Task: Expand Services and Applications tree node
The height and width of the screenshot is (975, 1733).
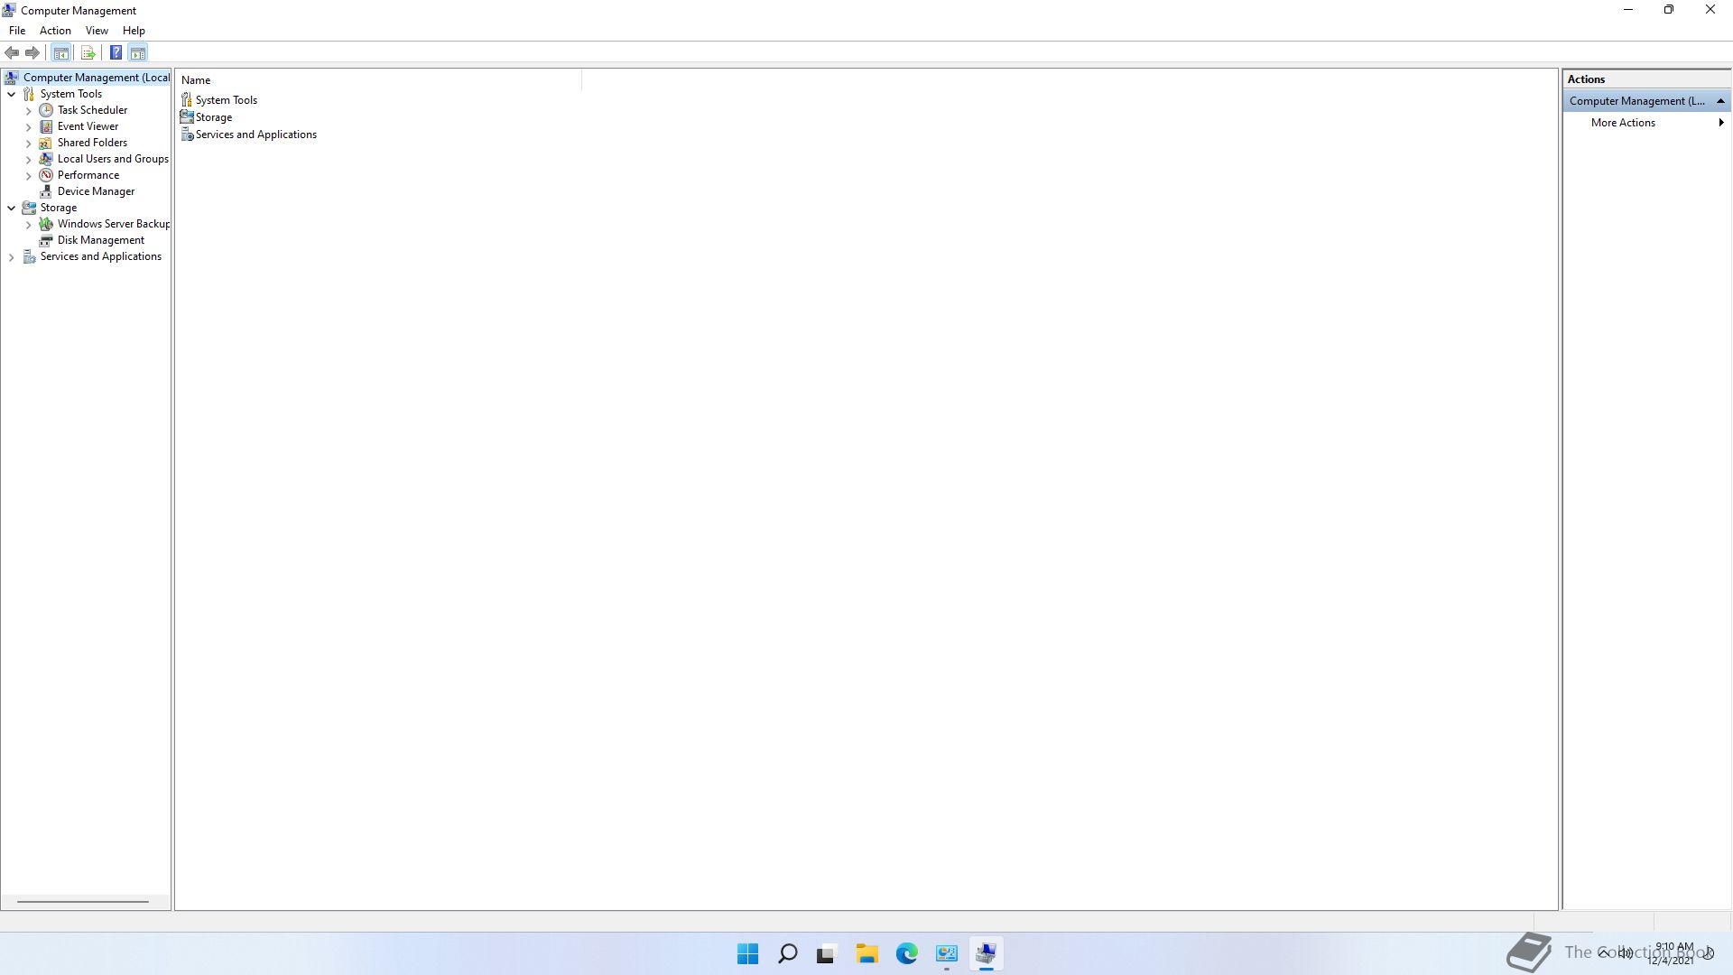Action: (11, 257)
